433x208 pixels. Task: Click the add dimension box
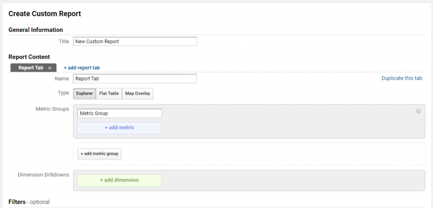(119, 180)
